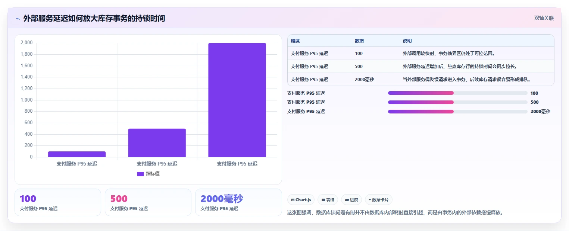The height and width of the screenshot is (231, 569).
Task: Click the 表格 tag pill
Action: 328,200
